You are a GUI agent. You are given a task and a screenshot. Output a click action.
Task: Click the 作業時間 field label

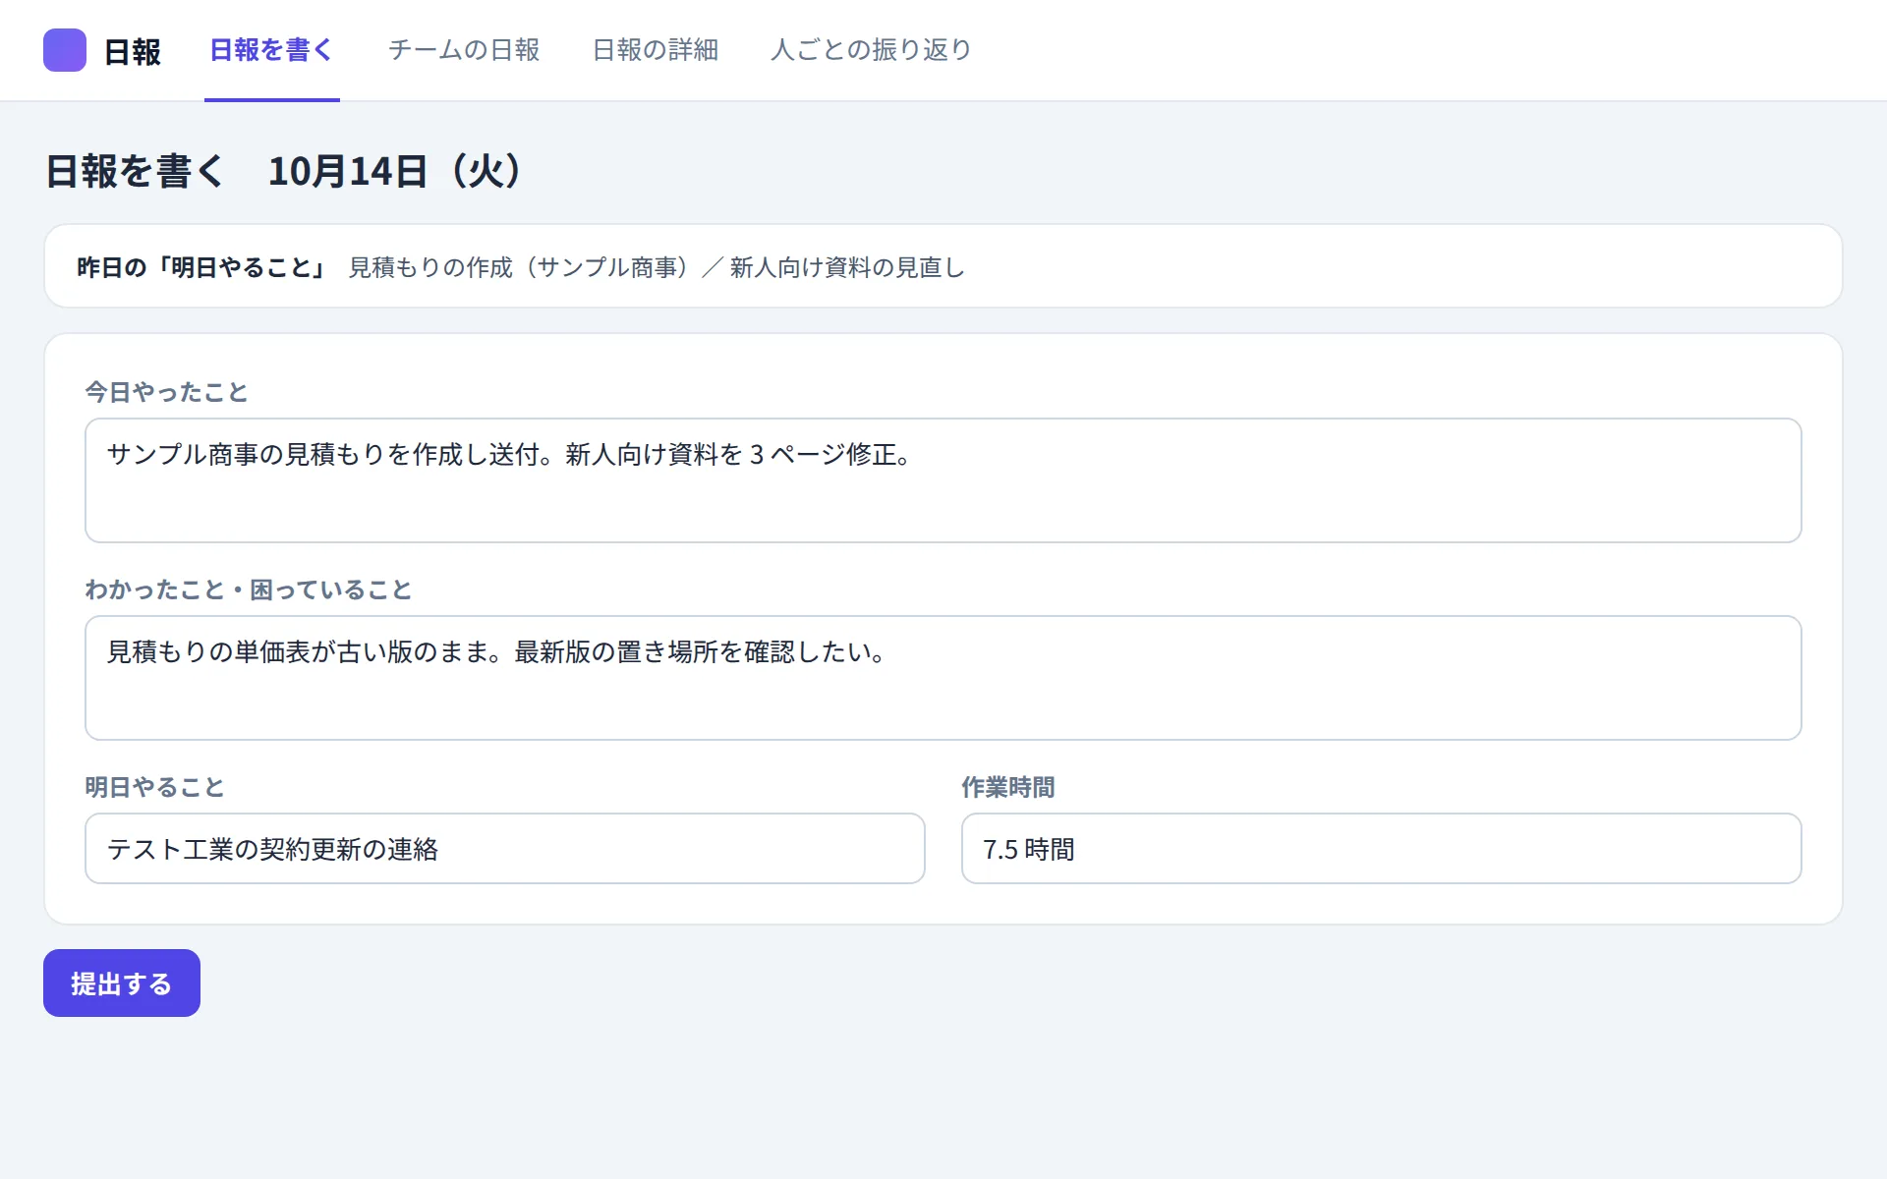tap(1008, 787)
